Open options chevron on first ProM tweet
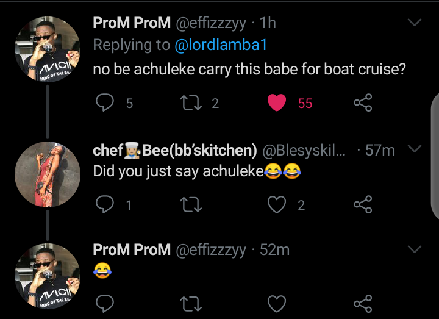Screen dimensions: 439x319 [415, 23]
